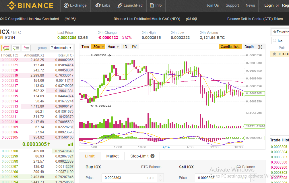
Task: Select the 1W chart interval
Action: click(x=134, y=47)
